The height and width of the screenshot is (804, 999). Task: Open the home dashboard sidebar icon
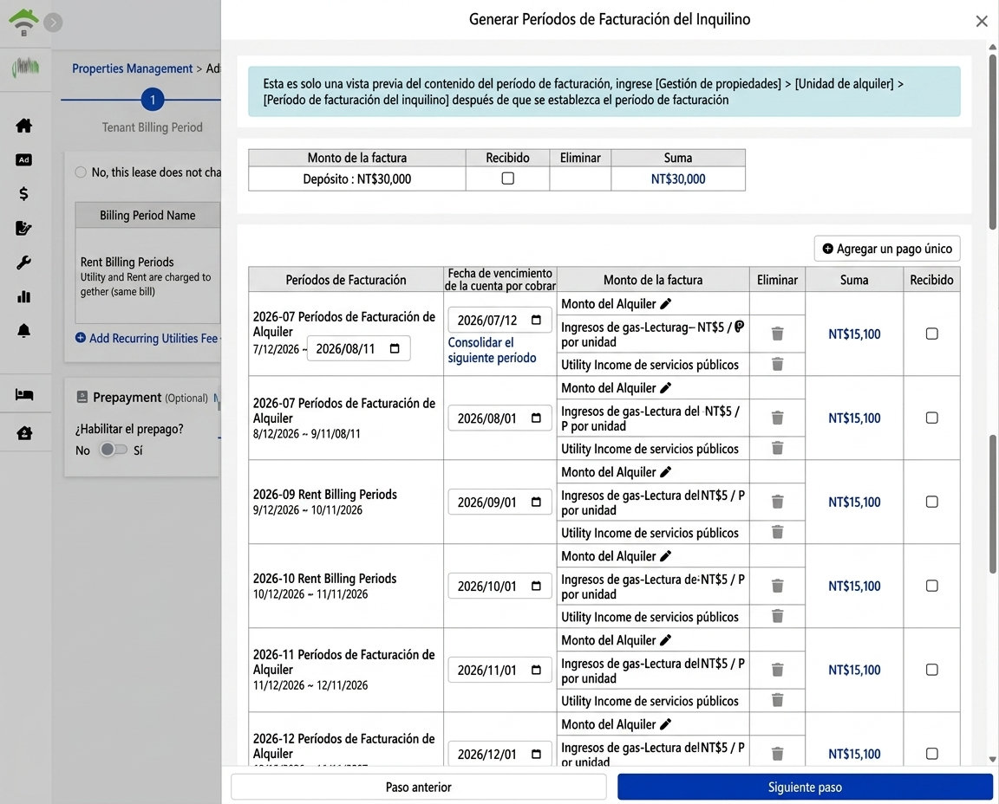[24, 126]
